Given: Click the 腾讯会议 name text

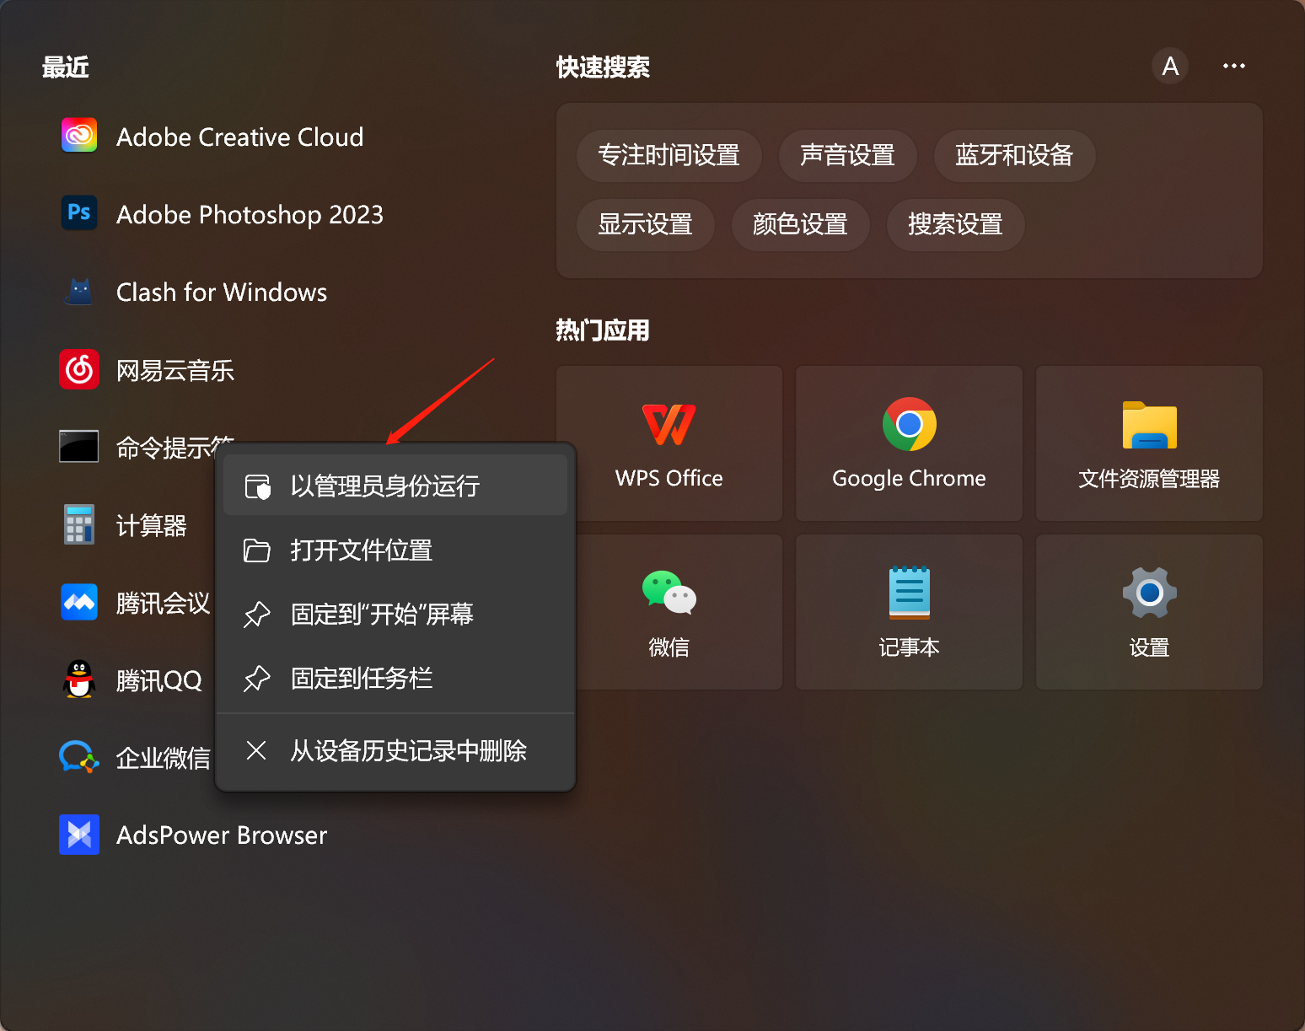Looking at the screenshot, I should point(164,603).
